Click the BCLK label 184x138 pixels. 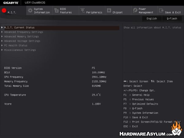click(x=7, y=72)
